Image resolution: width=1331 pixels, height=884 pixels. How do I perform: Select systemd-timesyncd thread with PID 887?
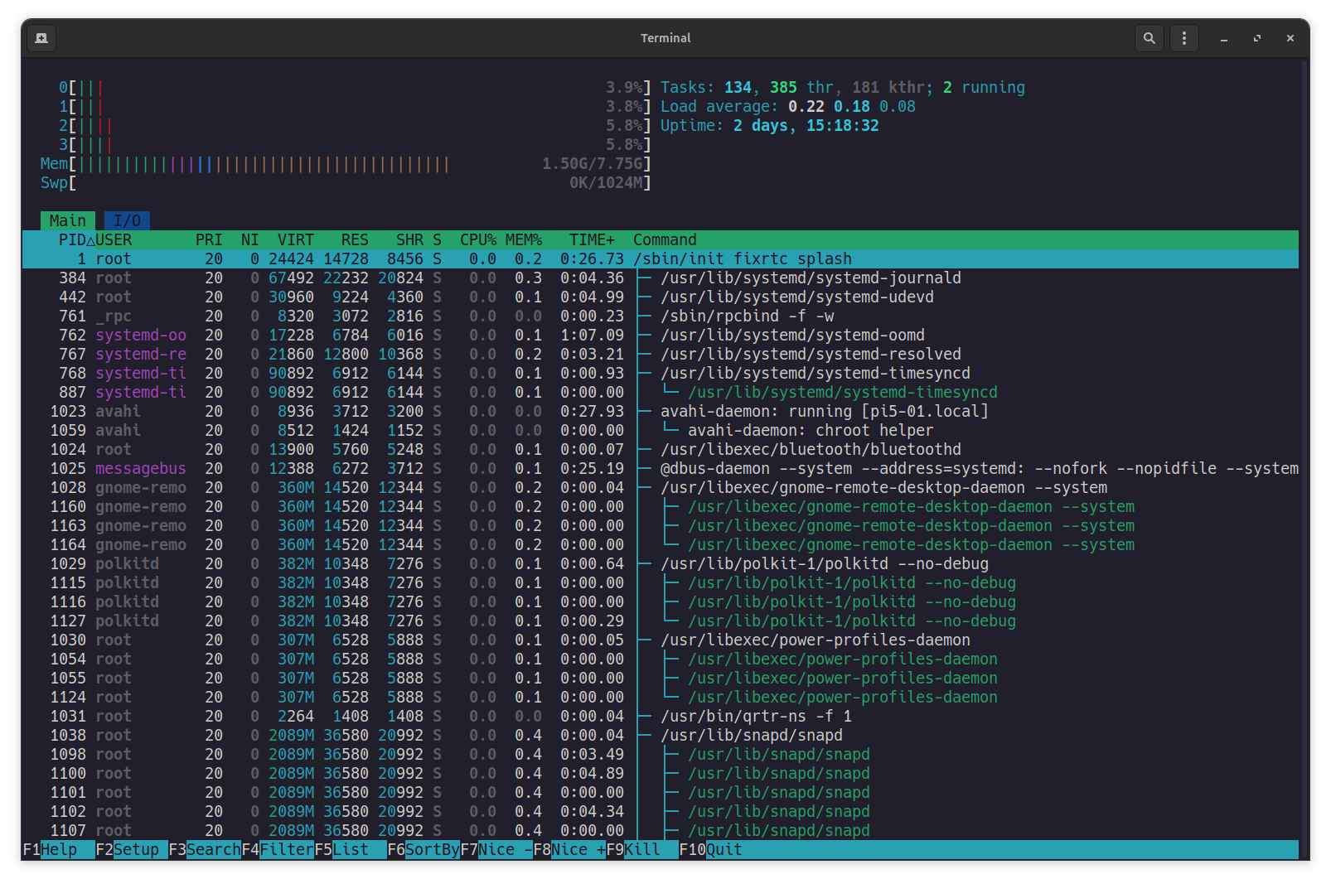[x=661, y=392]
